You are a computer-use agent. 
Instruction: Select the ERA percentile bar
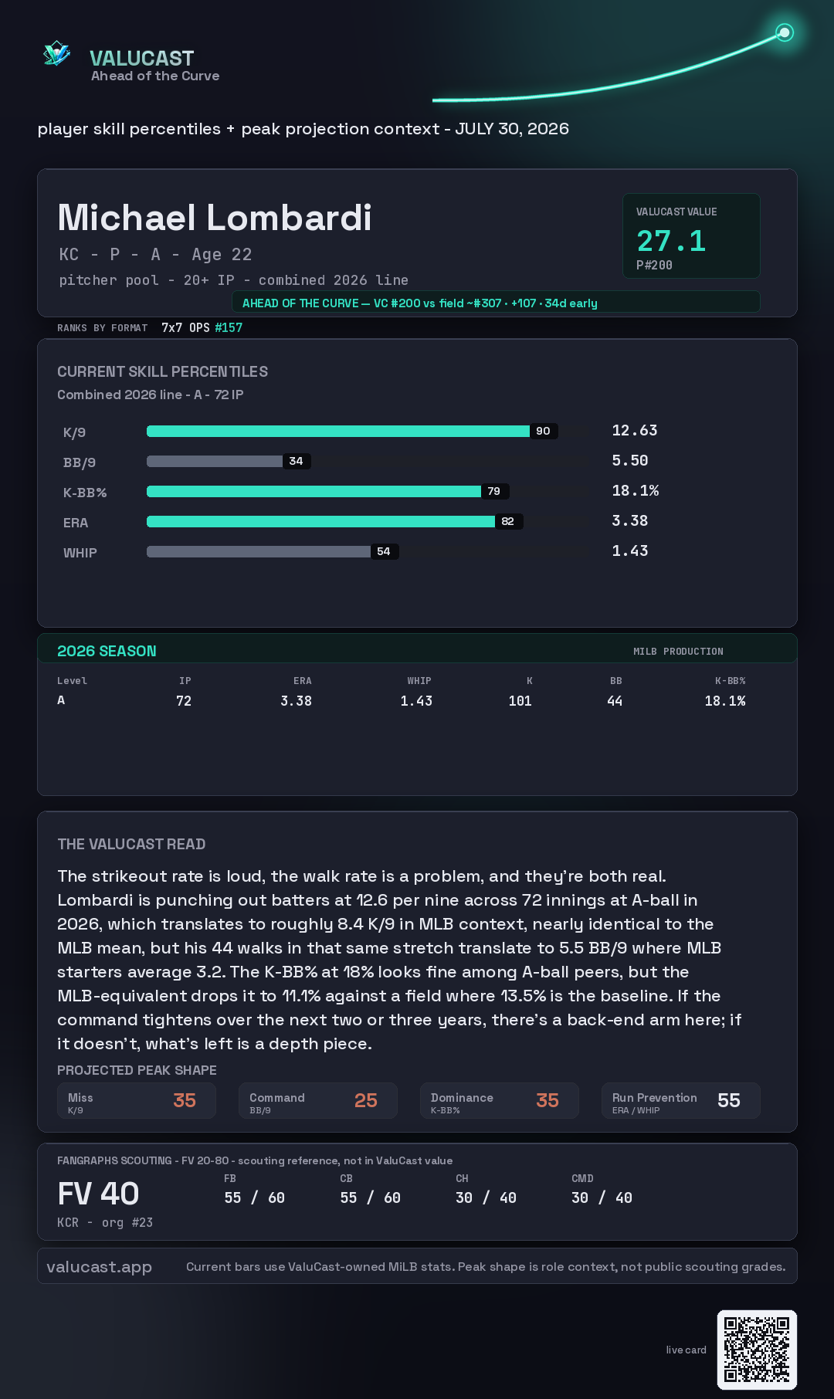(x=366, y=521)
